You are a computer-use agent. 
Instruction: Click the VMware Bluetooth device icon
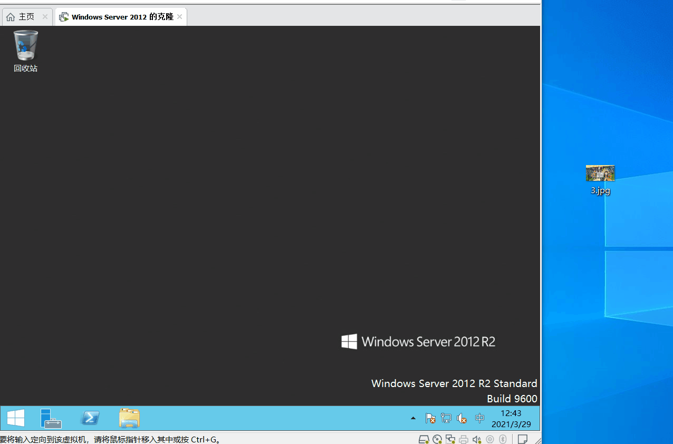pyautogui.click(x=503, y=439)
